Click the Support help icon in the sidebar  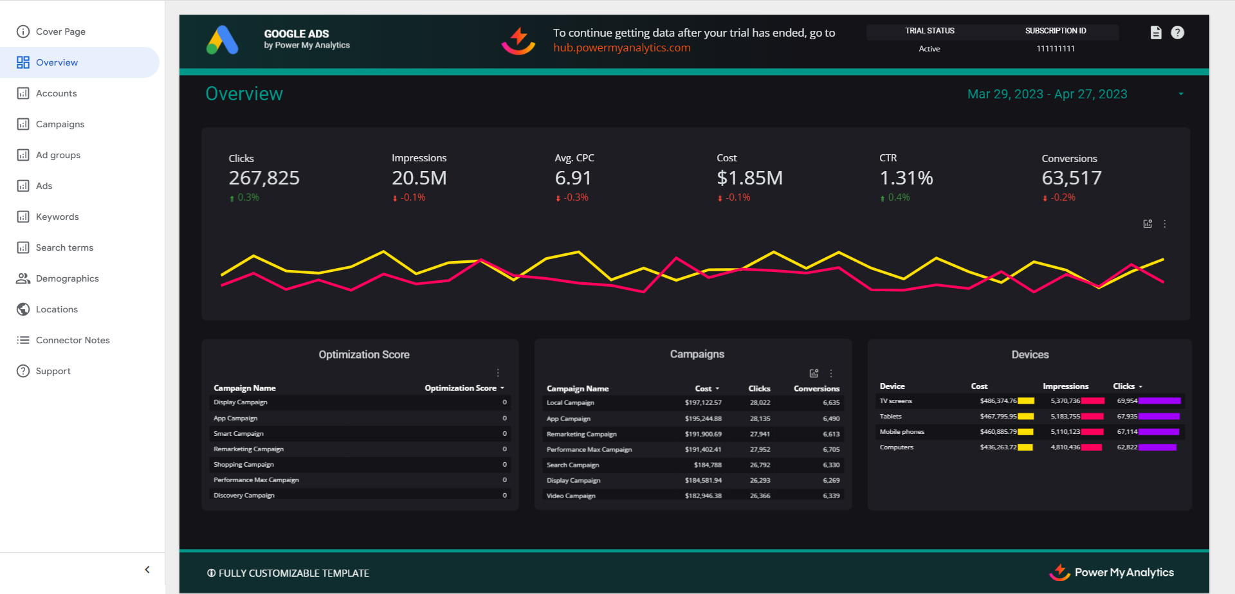(x=23, y=371)
